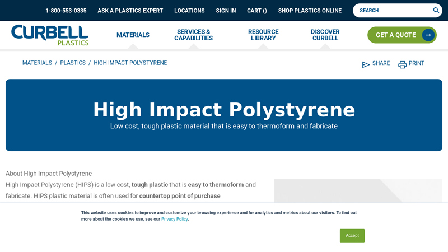Viewport: 448px width, 252px height.
Task: Open Shop Plastics Online
Action: (x=310, y=11)
